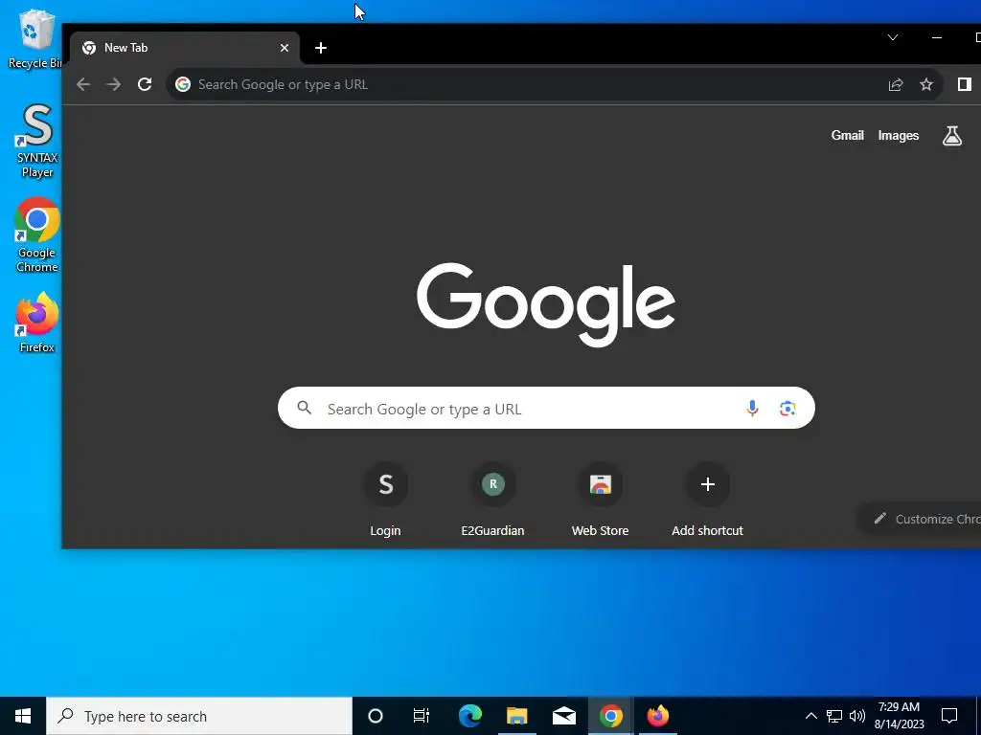
Task: Start voice search with microphone icon
Action: click(752, 408)
